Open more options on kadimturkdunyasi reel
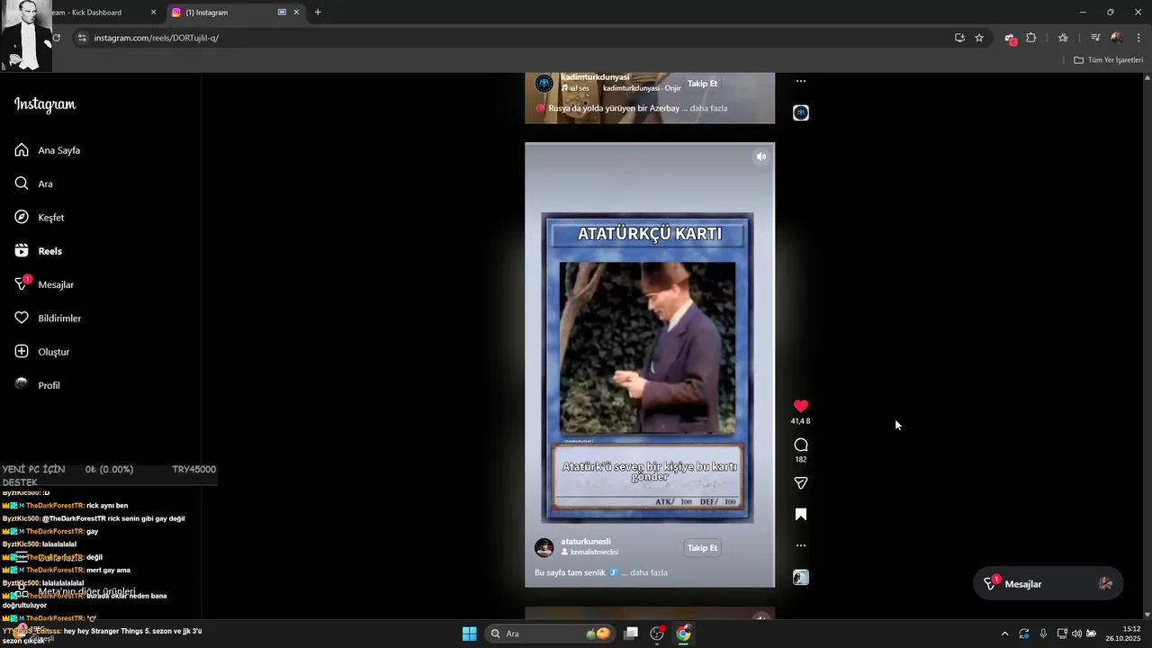Image resolution: width=1152 pixels, height=648 pixels. point(801,81)
